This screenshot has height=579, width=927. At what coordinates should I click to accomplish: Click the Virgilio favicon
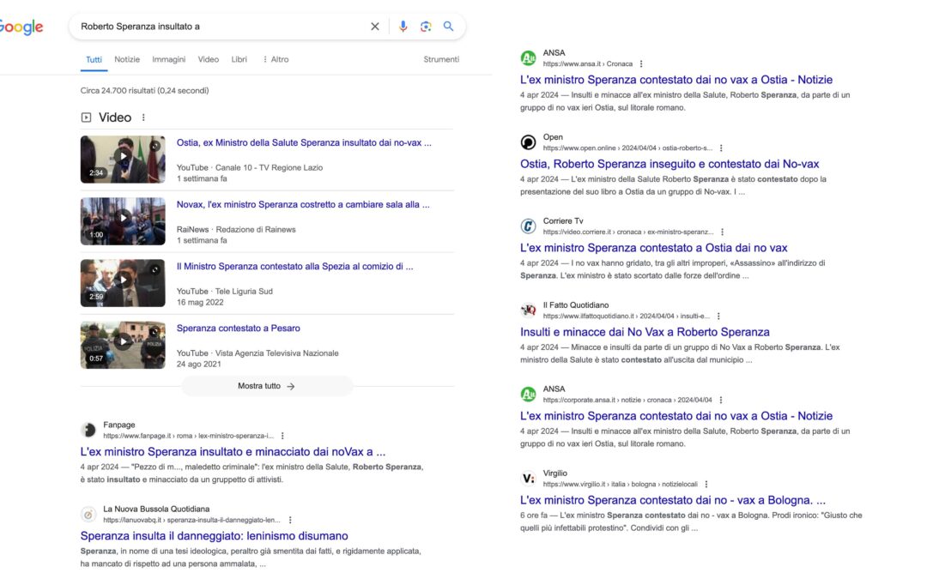[x=528, y=479]
